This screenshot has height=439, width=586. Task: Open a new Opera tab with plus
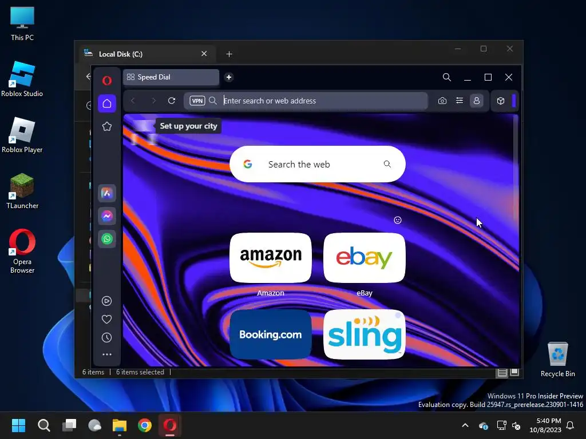(x=229, y=77)
